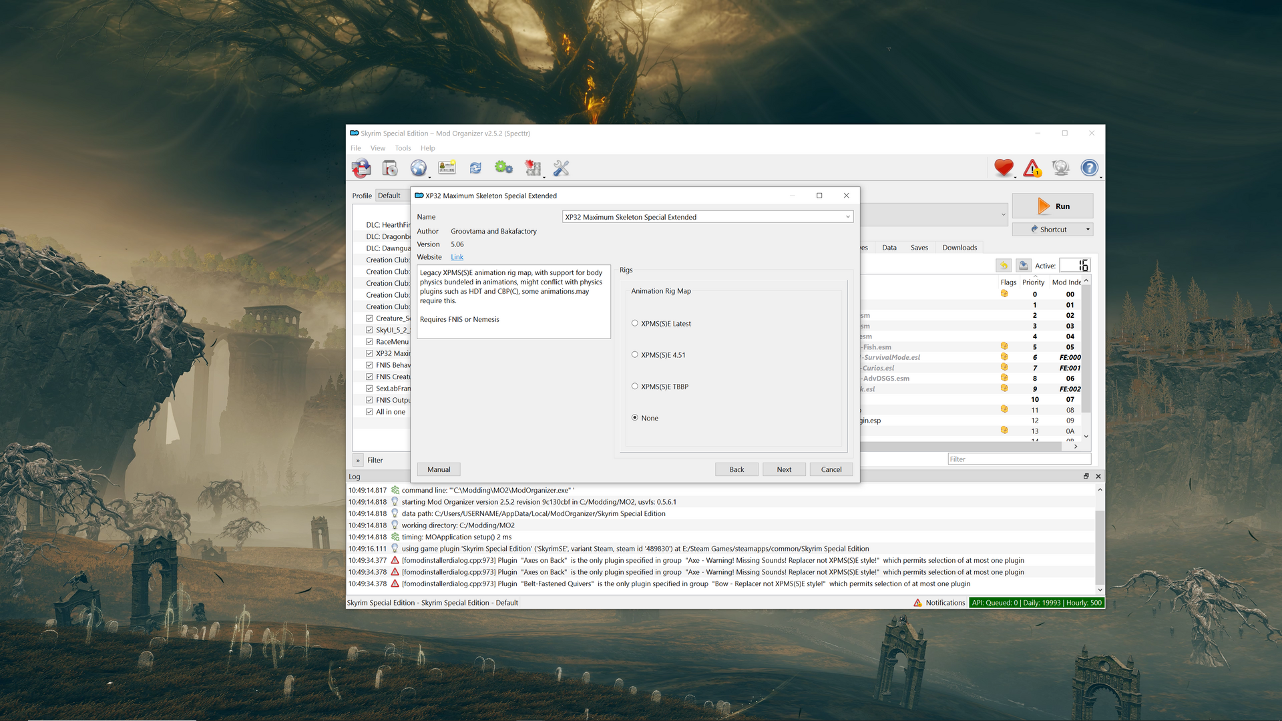Close the Log panel

coord(1098,476)
